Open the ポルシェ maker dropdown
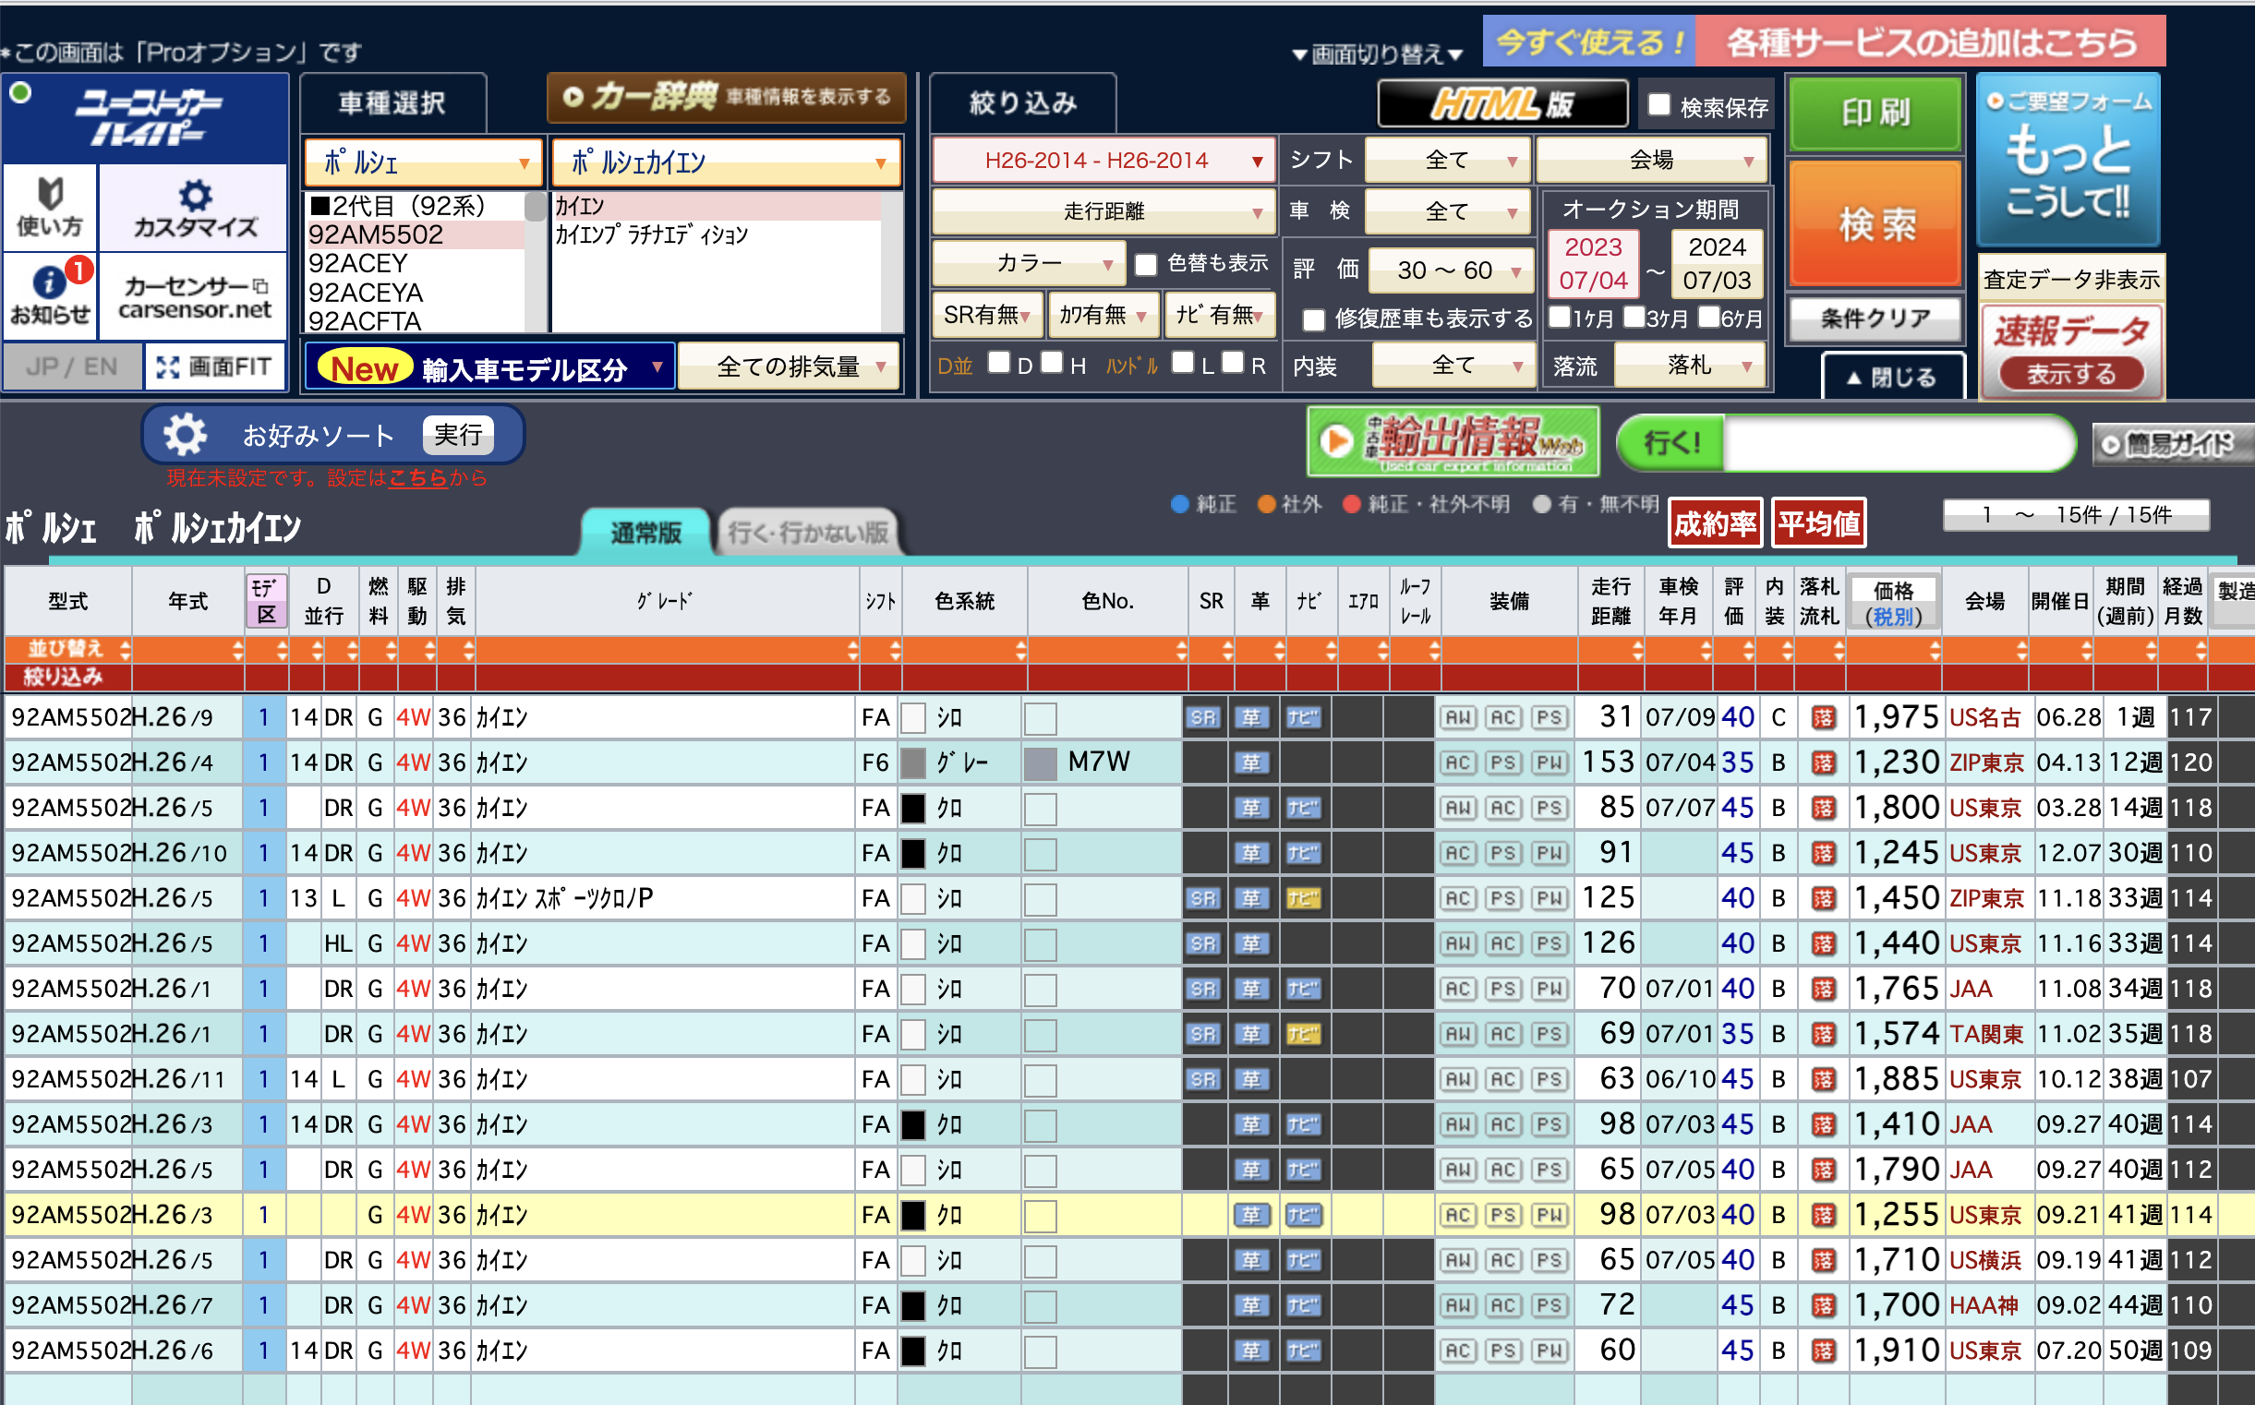Image resolution: width=2255 pixels, height=1405 pixels. (x=424, y=162)
